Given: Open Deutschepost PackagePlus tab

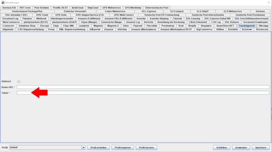Looking at the screenshot, I should 27,11.
